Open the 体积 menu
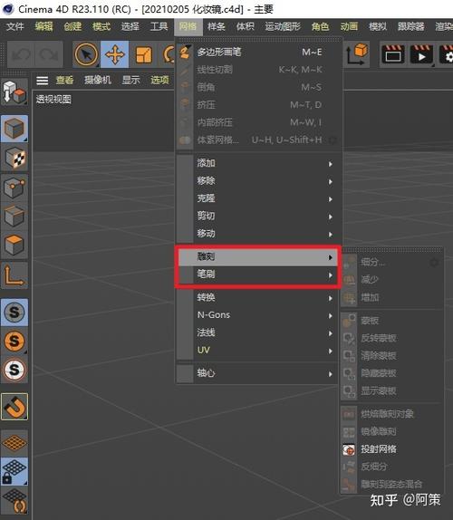Screen dimensions: 453x520 click(x=245, y=26)
